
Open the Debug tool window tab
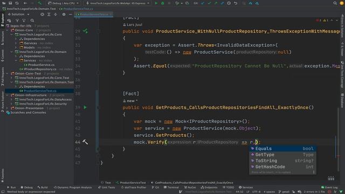coord(26,188)
